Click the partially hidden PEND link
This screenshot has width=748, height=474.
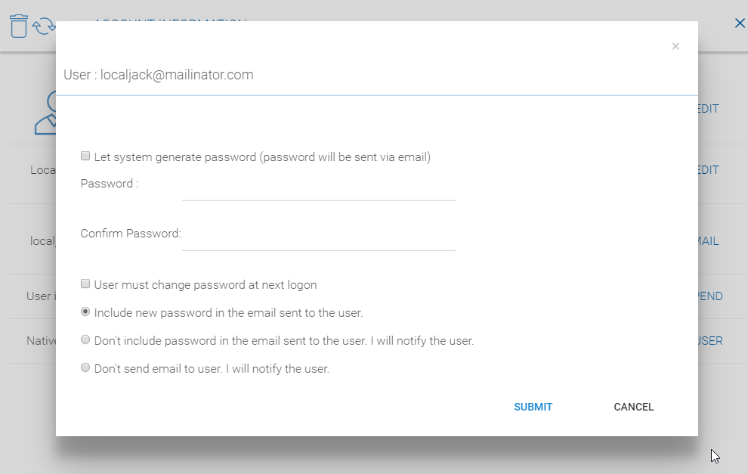click(x=710, y=296)
